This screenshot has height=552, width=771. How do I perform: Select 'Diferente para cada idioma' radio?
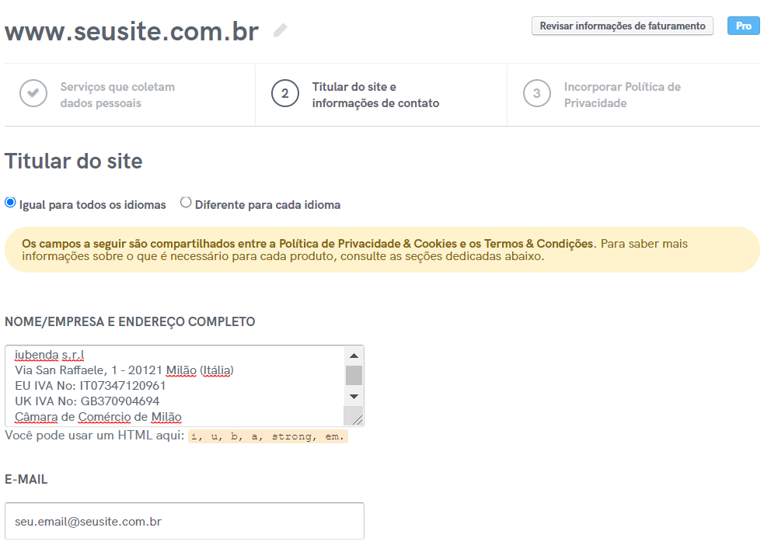pyautogui.click(x=186, y=203)
